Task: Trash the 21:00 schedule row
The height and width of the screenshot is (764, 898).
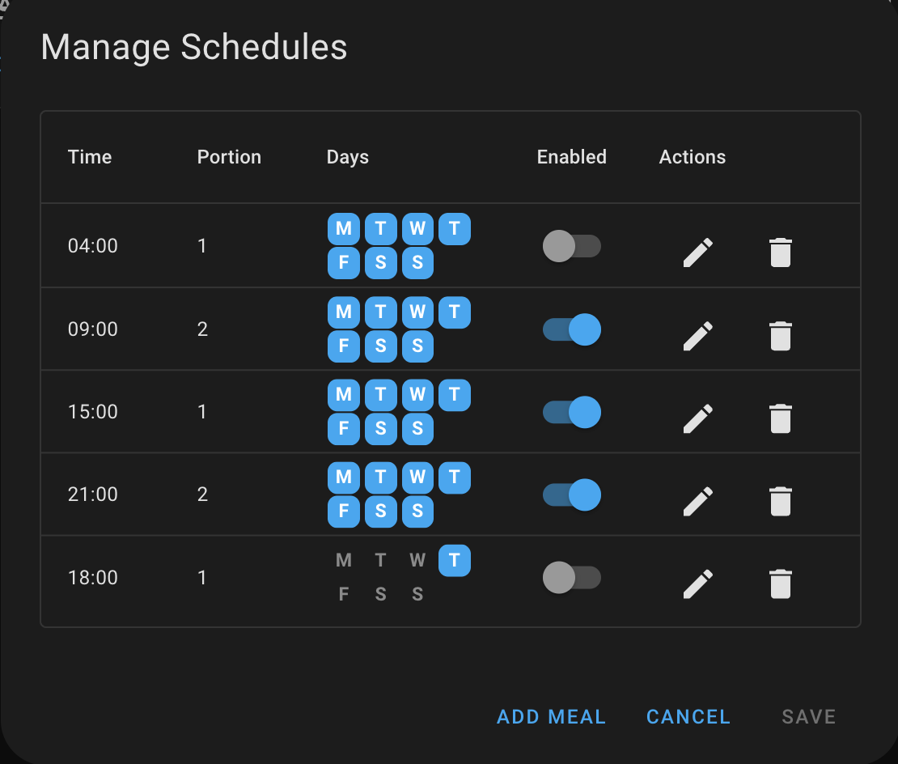Action: (780, 501)
